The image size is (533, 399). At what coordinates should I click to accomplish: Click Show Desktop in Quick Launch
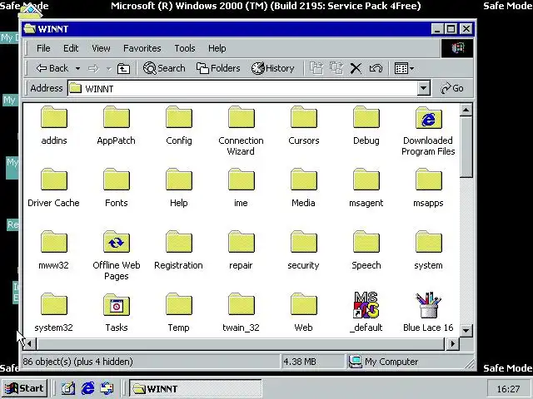coord(68,388)
